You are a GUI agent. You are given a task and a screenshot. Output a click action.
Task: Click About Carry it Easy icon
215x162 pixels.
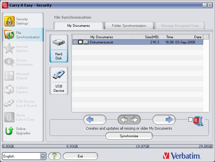(9, 117)
